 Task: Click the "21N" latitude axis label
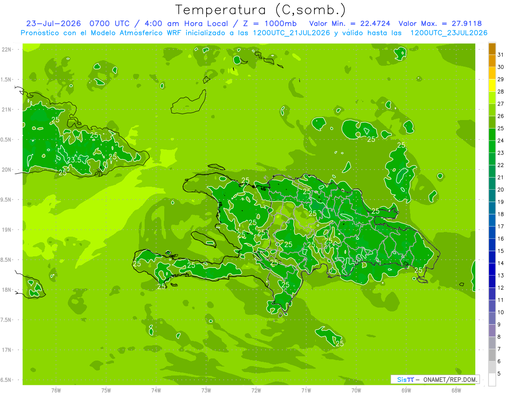(x=6, y=110)
